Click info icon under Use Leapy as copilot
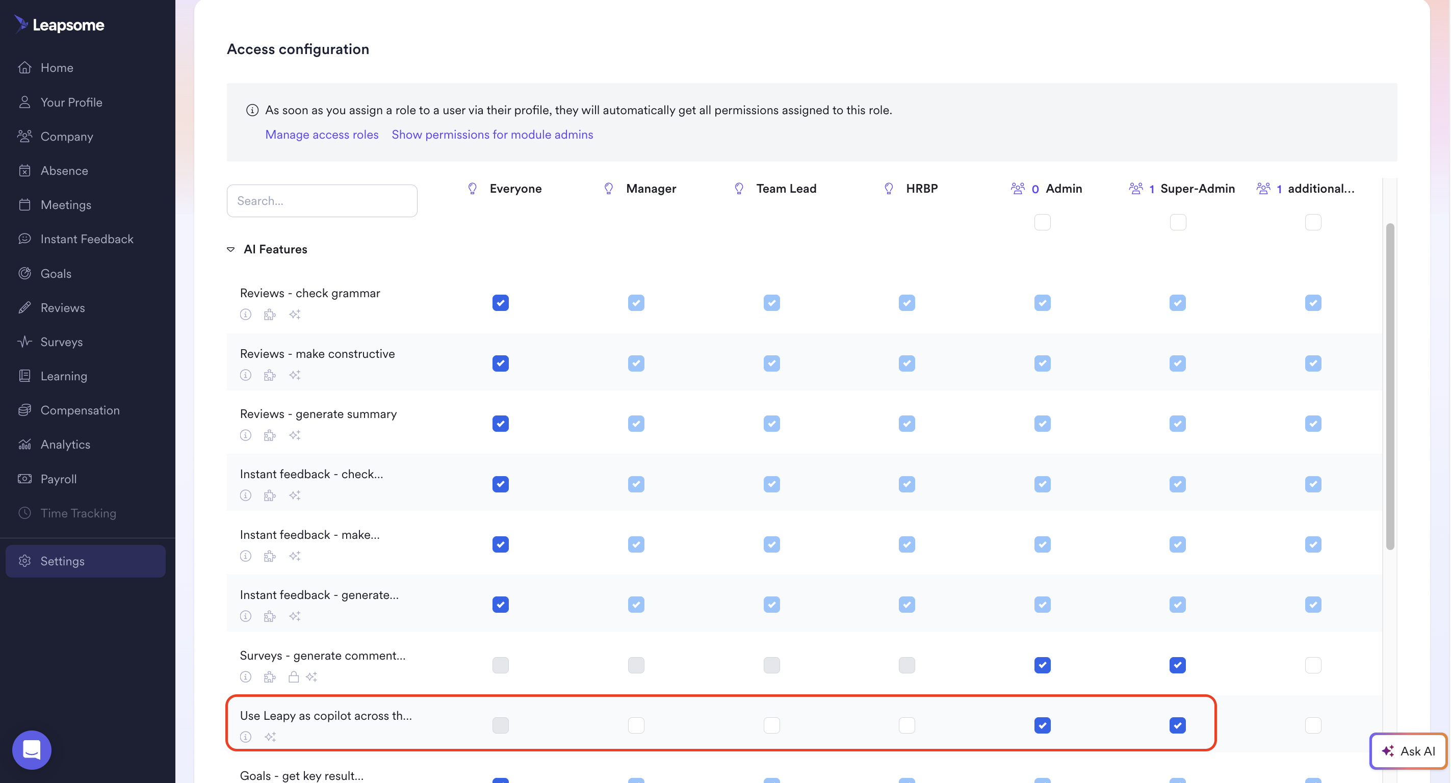Image resolution: width=1451 pixels, height=783 pixels. point(246,737)
